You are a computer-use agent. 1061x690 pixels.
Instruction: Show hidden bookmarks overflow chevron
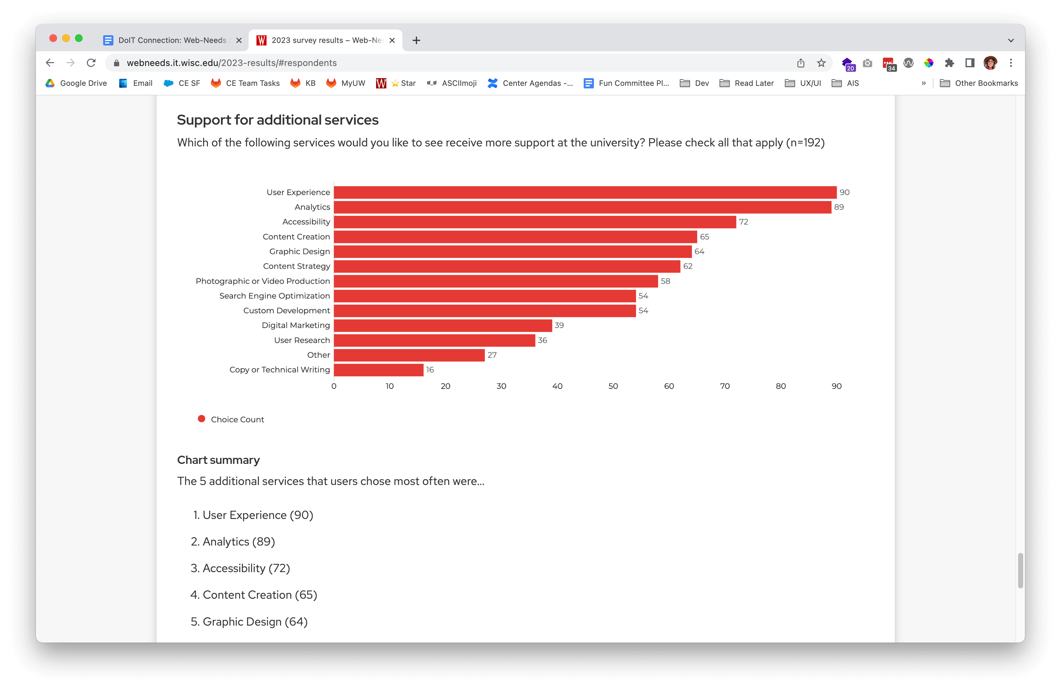(923, 83)
